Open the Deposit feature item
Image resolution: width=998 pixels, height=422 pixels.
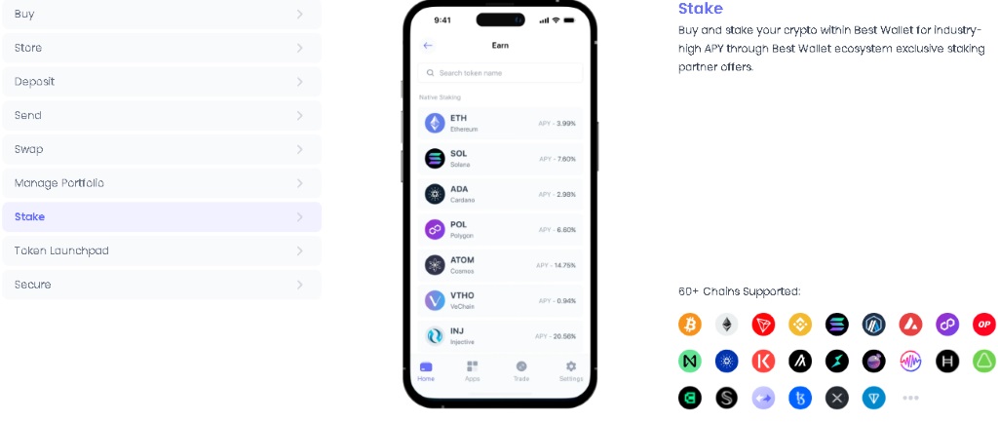click(x=162, y=82)
